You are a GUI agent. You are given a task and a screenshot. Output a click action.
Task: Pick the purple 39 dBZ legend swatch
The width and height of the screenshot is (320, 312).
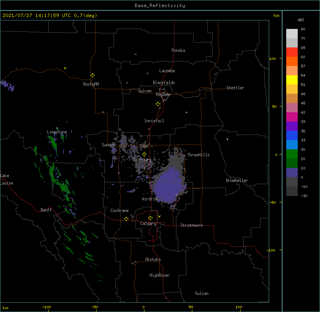(292, 126)
